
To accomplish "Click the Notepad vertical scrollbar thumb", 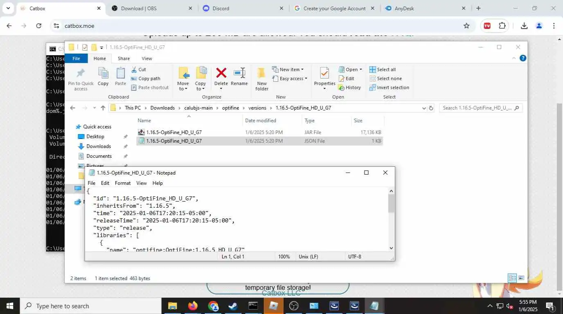I will pyautogui.click(x=391, y=203).
